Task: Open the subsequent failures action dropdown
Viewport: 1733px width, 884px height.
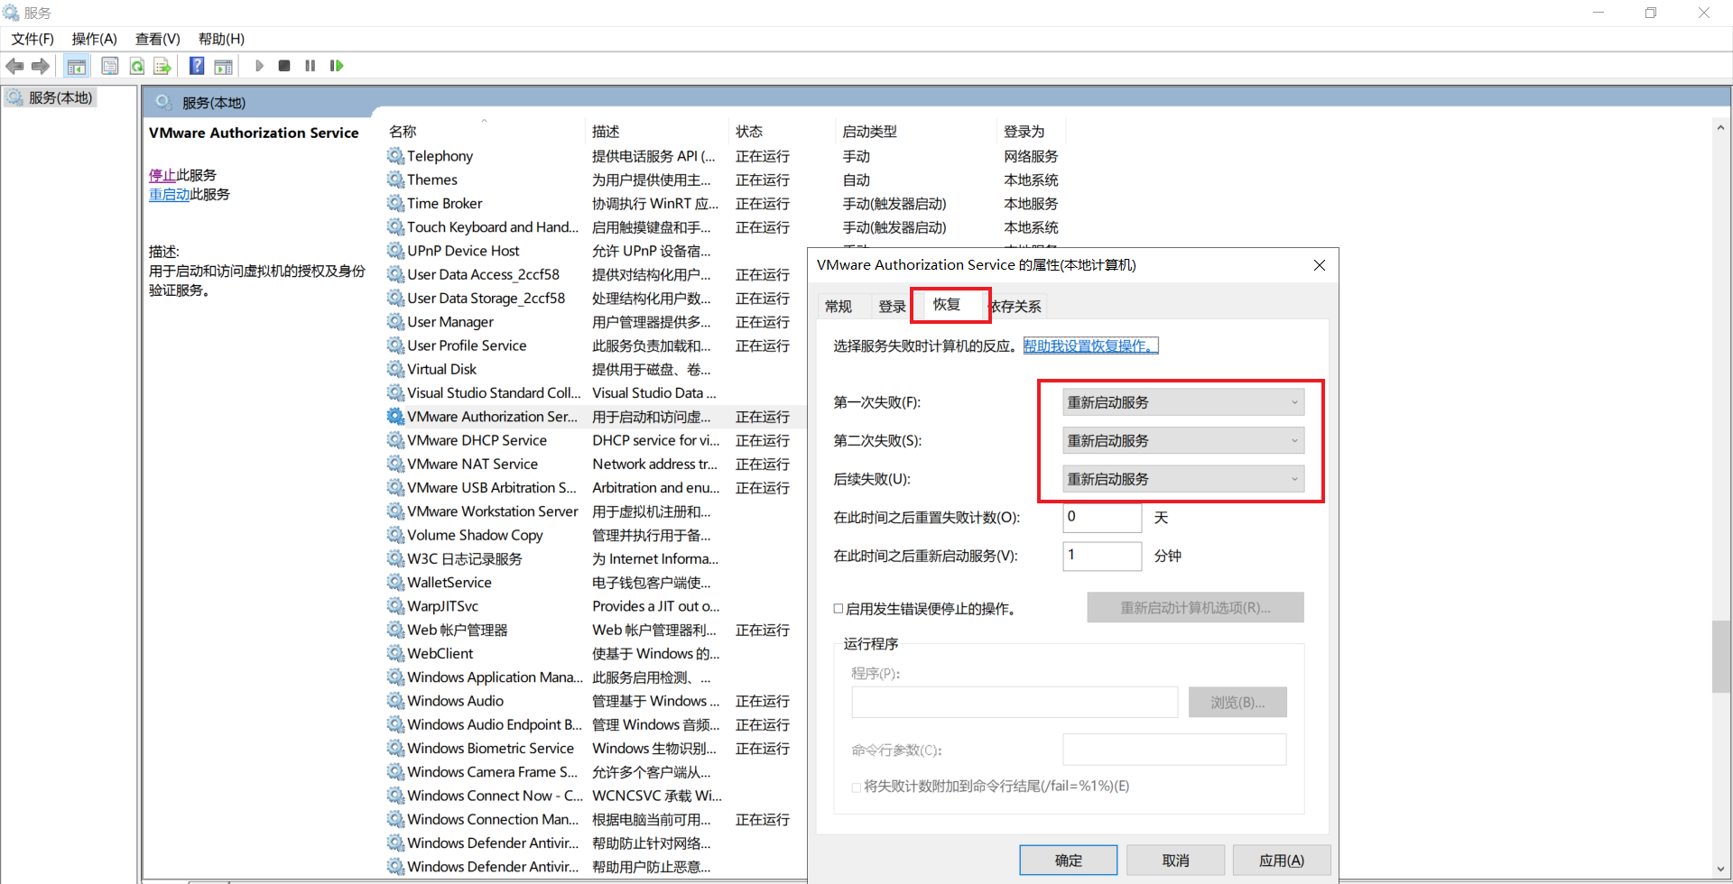Action: point(1183,479)
